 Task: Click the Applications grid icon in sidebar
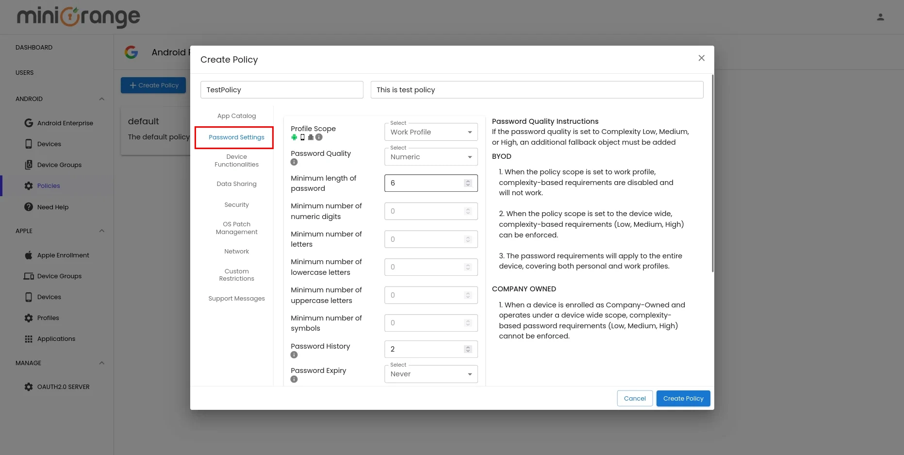pyautogui.click(x=29, y=338)
